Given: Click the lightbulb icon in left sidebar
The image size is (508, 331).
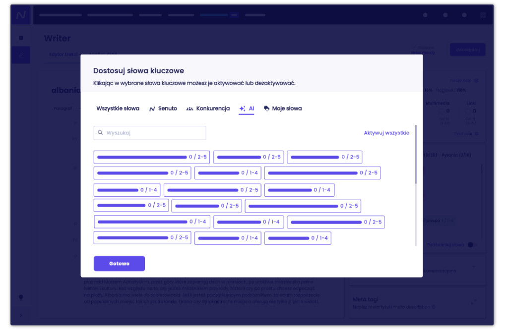Looking at the screenshot, I should click(21, 297).
